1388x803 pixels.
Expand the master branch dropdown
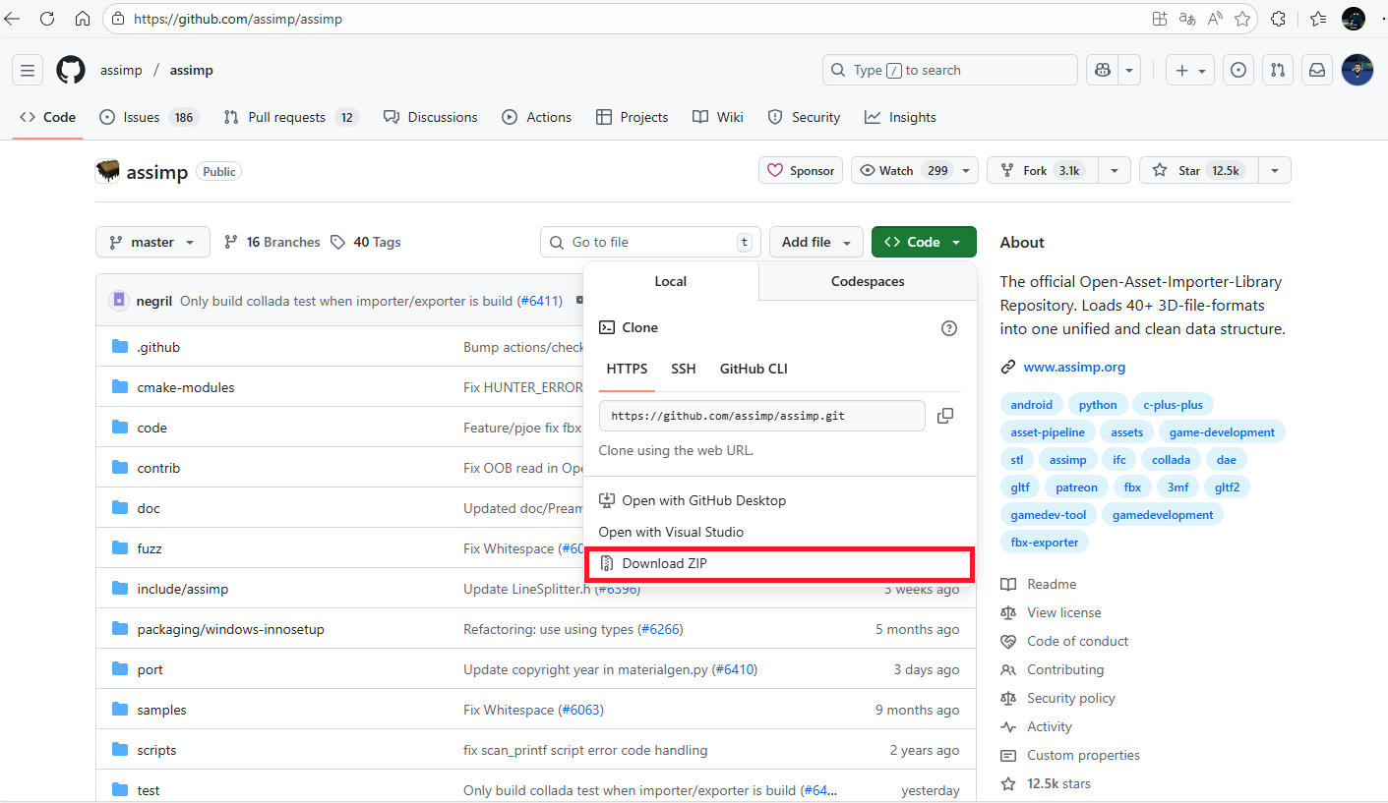(152, 242)
